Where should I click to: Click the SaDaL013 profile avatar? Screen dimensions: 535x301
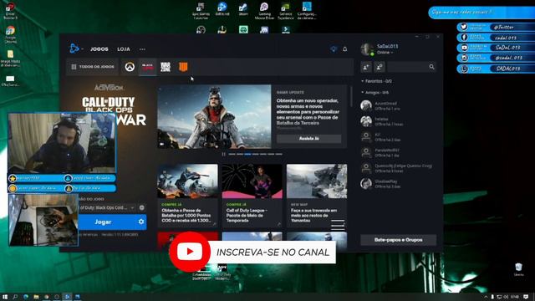368,49
